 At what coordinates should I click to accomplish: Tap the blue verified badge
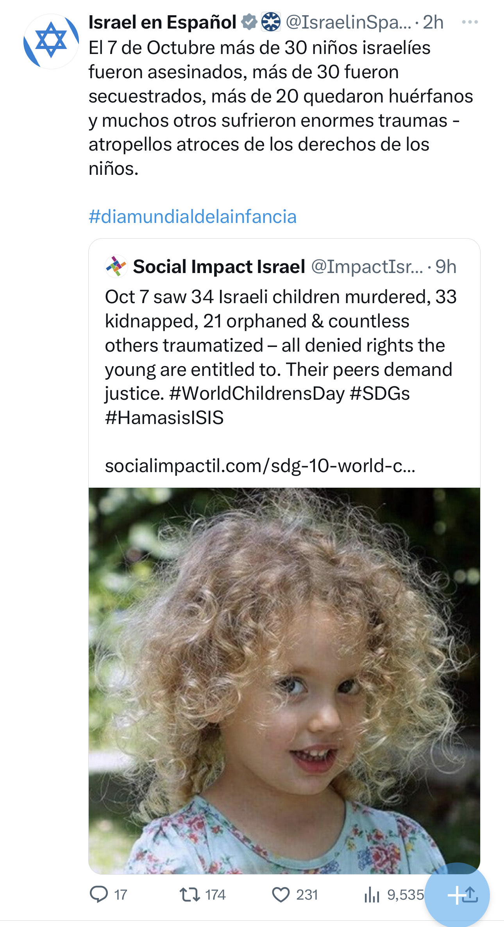[x=248, y=22]
